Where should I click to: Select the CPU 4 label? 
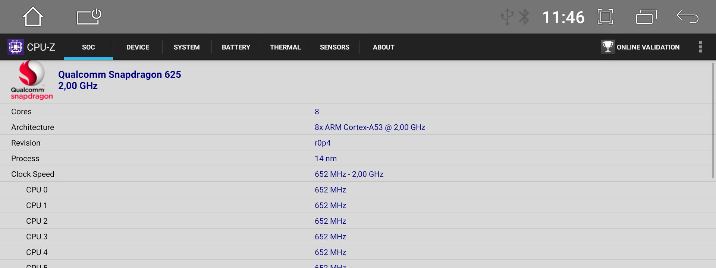point(37,252)
